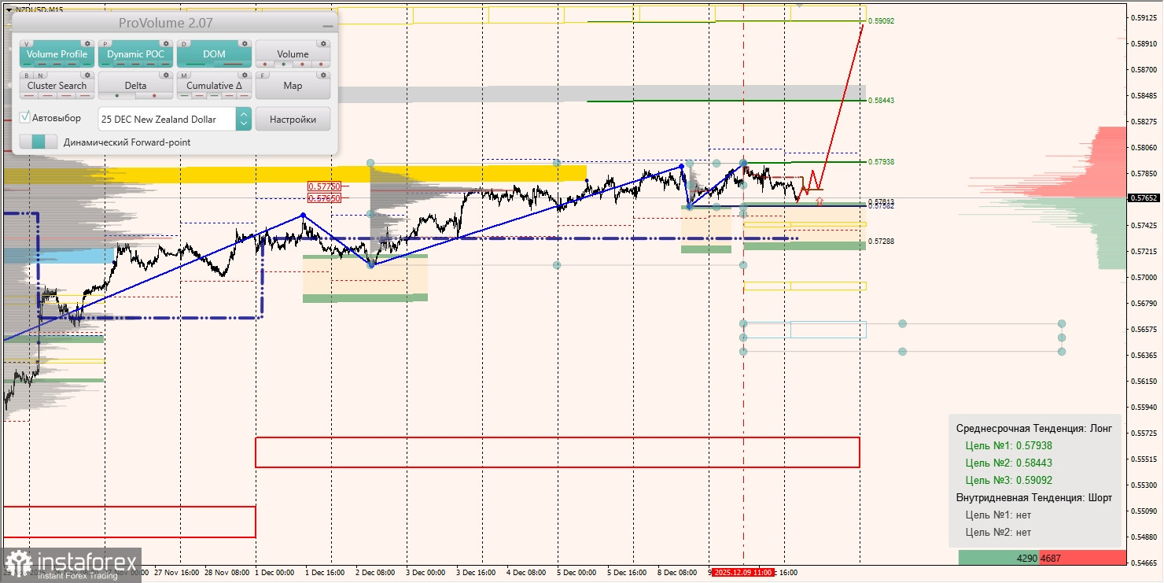
Task: Select the N tab on Cluster Search
Action: click(x=41, y=76)
